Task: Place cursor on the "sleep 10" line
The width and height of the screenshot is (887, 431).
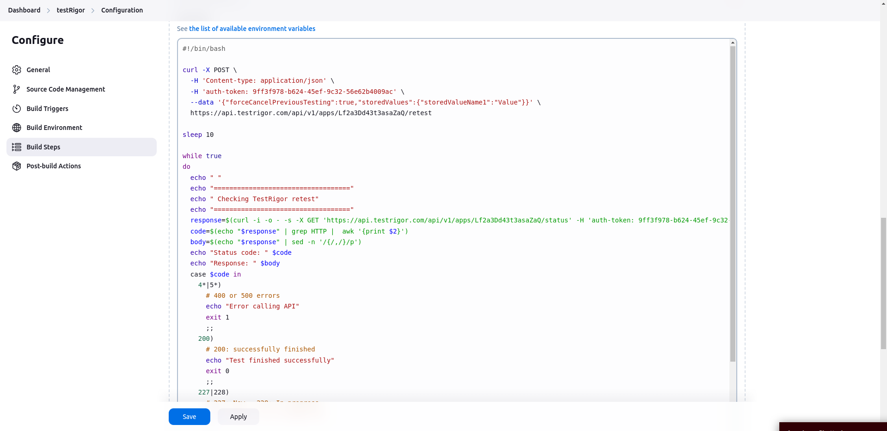Action: coord(198,135)
